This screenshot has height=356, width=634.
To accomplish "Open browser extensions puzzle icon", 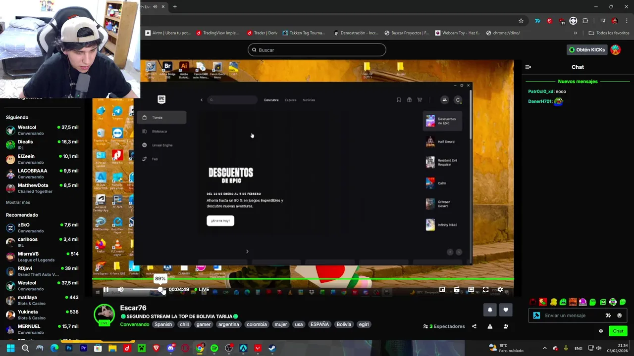I will click(585, 21).
